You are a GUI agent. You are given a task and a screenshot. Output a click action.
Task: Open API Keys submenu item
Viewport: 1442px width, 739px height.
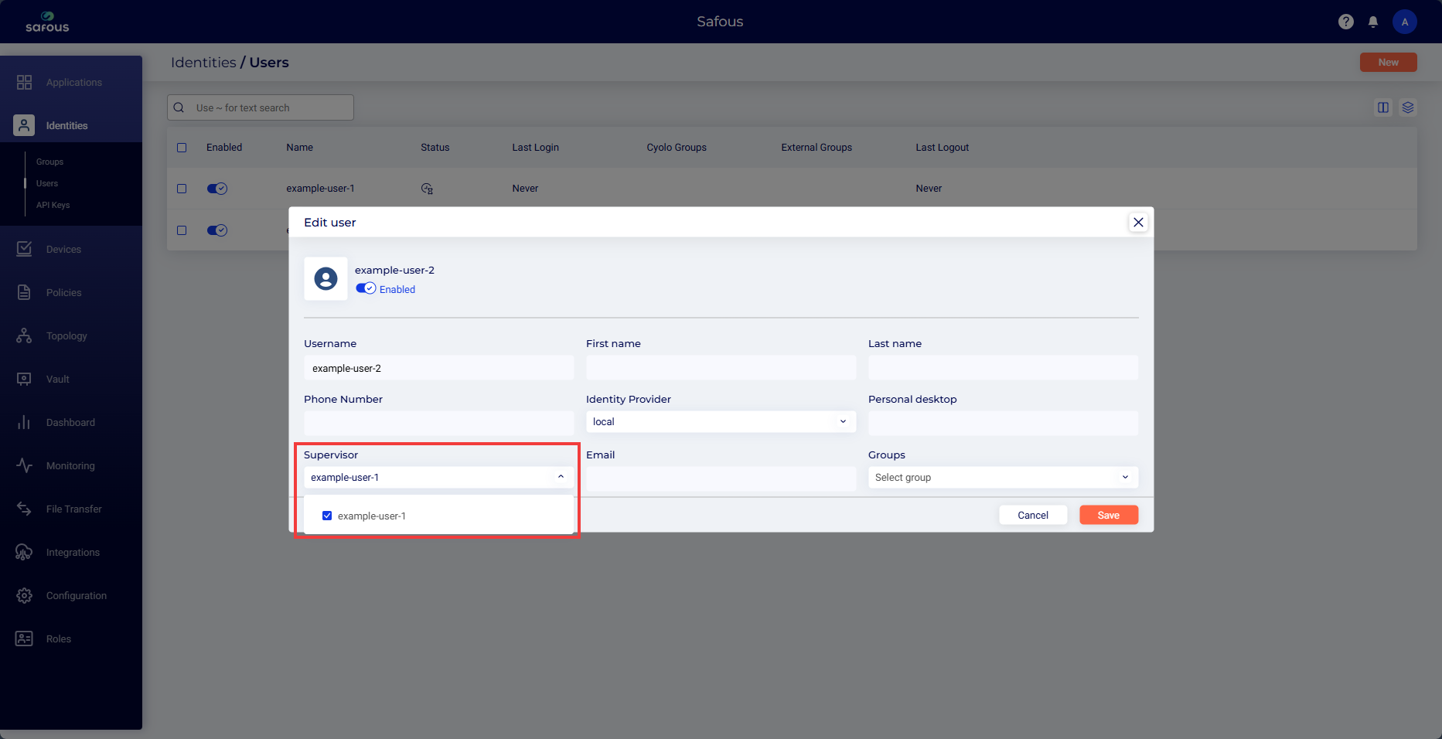53,206
